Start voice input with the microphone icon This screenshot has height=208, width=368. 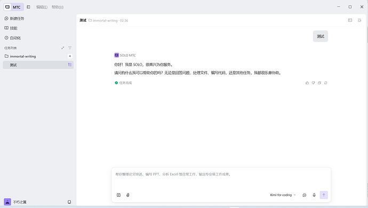314,195
